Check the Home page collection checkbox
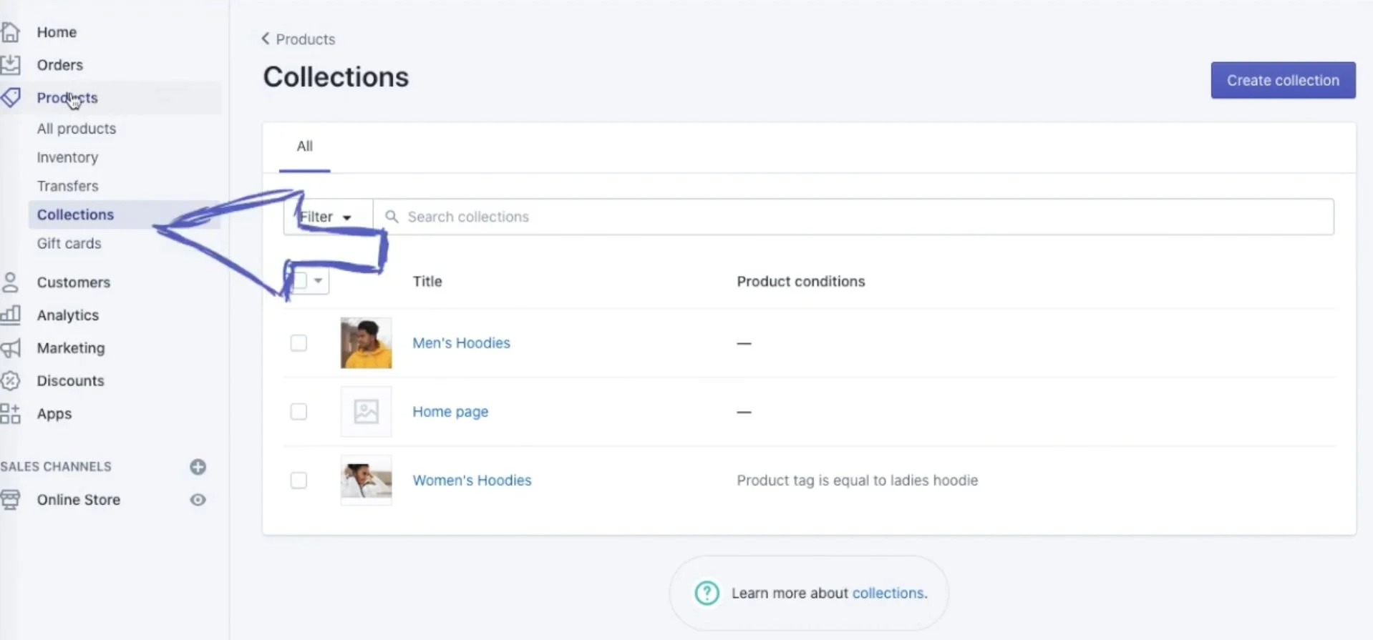 coord(299,411)
